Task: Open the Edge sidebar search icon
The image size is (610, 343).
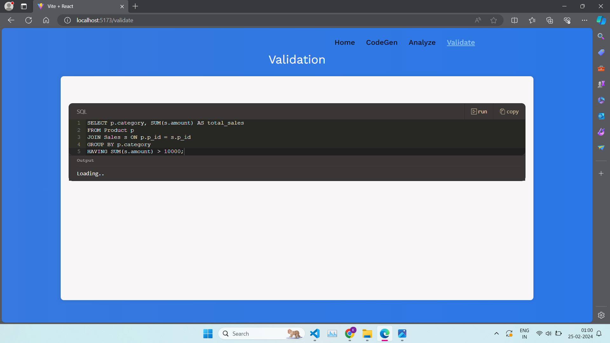Action: (601, 36)
